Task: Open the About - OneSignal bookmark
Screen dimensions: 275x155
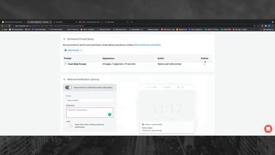Action: pos(88,30)
